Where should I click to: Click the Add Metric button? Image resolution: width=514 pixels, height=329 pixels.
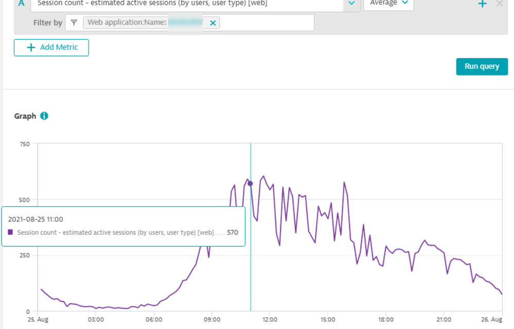(51, 47)
